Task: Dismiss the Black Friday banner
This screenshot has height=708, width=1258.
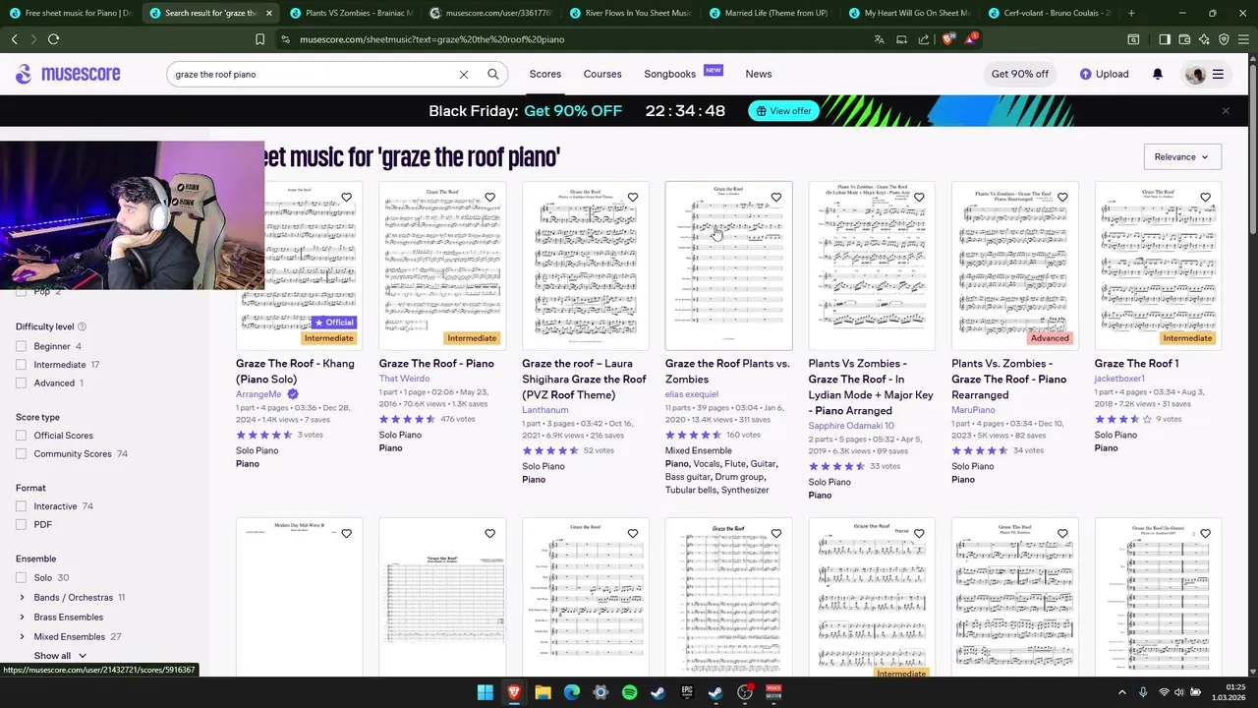Action: pyautogui.click(x=1226, y=111)
